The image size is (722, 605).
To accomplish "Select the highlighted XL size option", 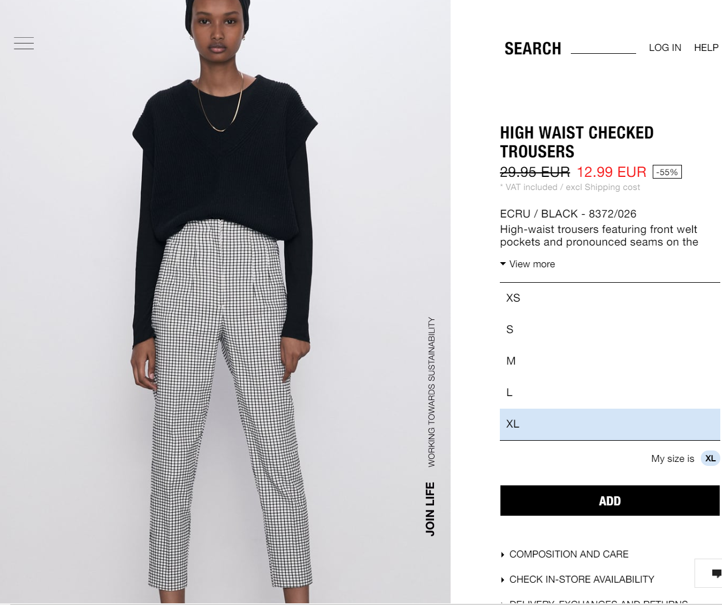I will [x=610, y=424].
